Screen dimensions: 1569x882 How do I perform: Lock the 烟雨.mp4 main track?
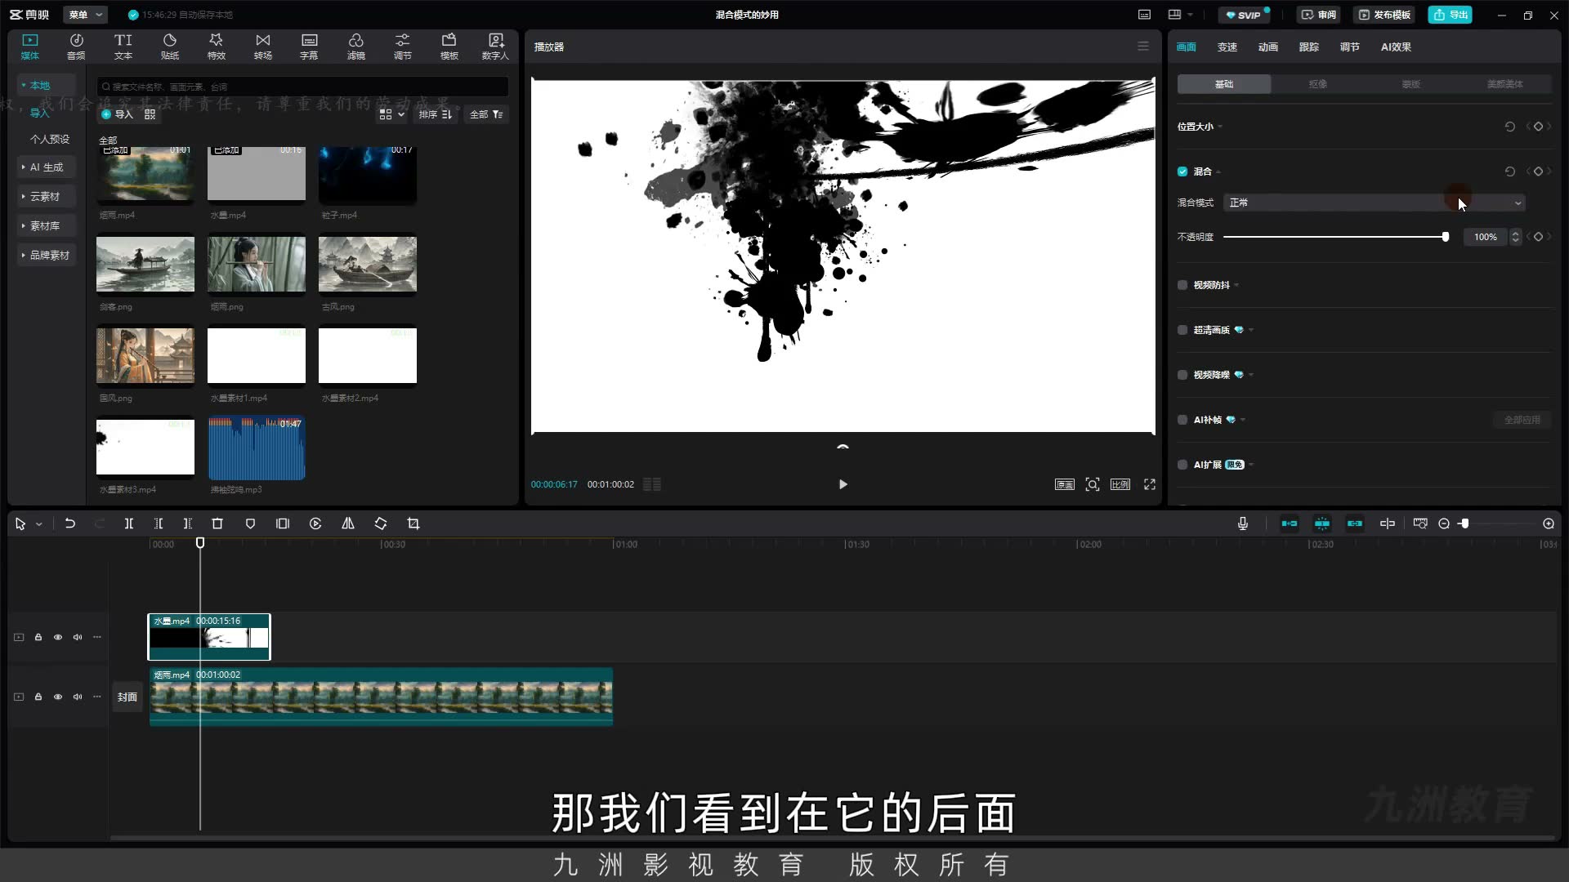(x=38, y=697)
